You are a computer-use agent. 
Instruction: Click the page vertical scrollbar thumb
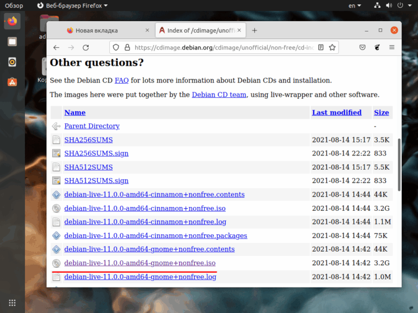(399, 165)
